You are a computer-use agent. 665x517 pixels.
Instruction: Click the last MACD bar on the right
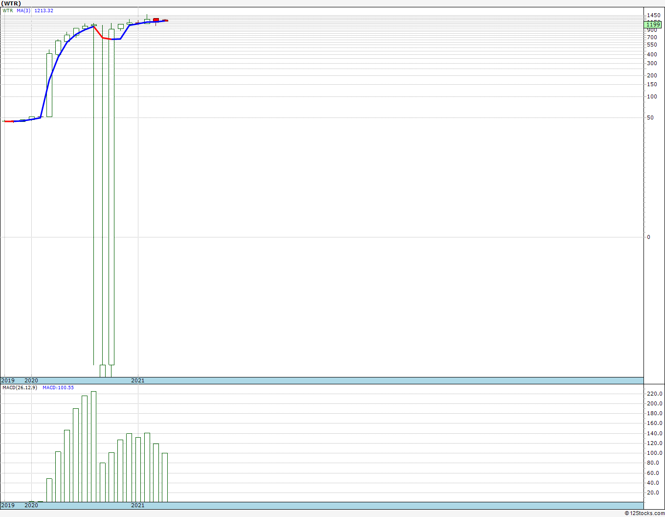tap(165, 477)
